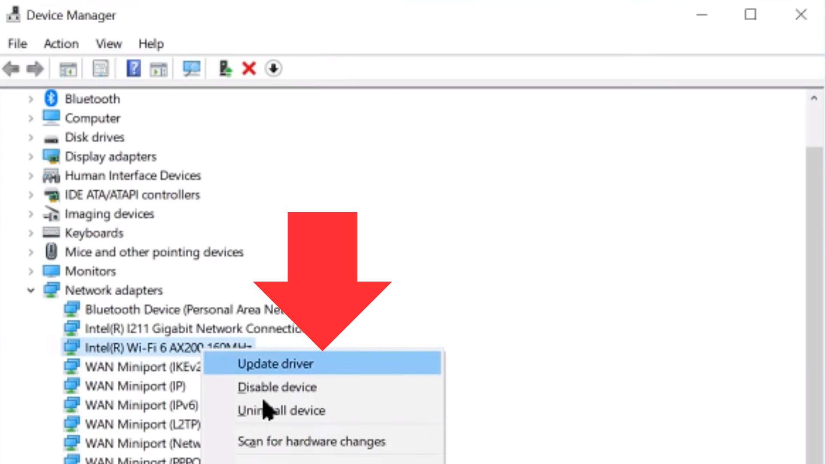
Task: Expand the Keyboards node
Action: click(31, 233)
